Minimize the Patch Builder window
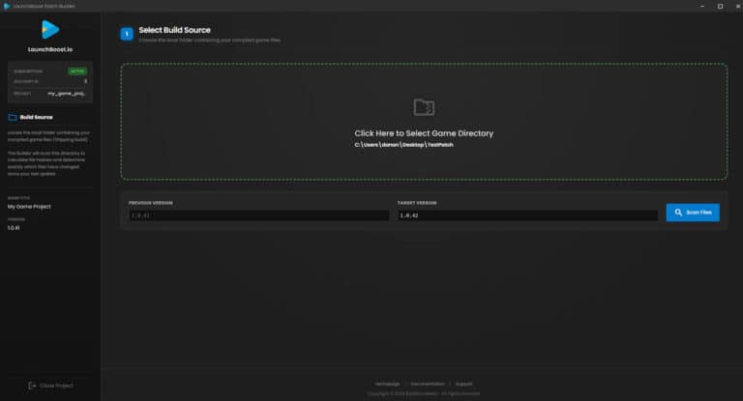Screen dimensions: 743x401 [702, 6]
